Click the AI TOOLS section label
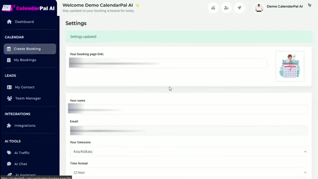The image size is (318, 179). tap(12, 141)
